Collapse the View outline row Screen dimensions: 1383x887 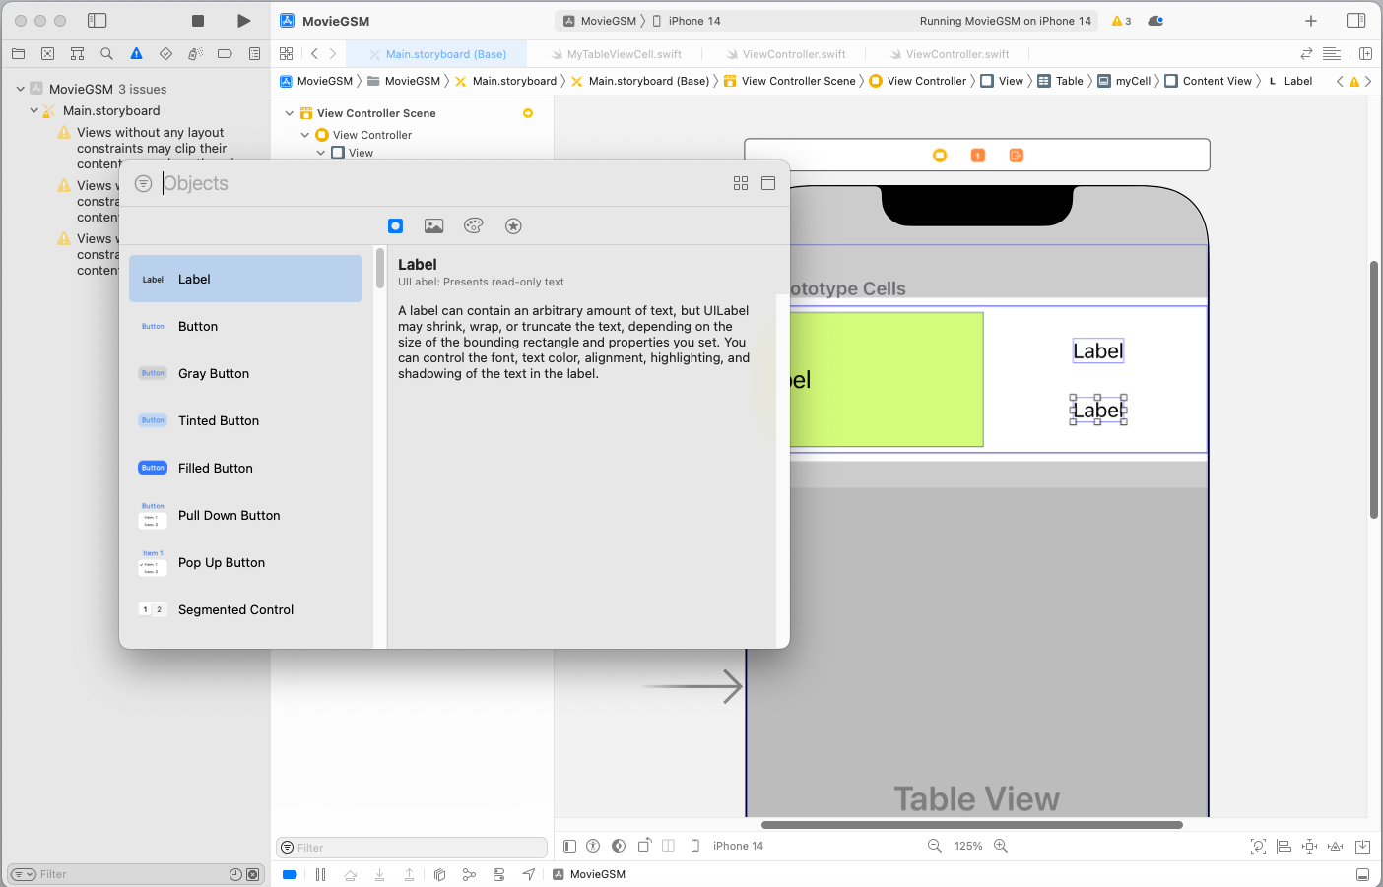coord(320,153)
